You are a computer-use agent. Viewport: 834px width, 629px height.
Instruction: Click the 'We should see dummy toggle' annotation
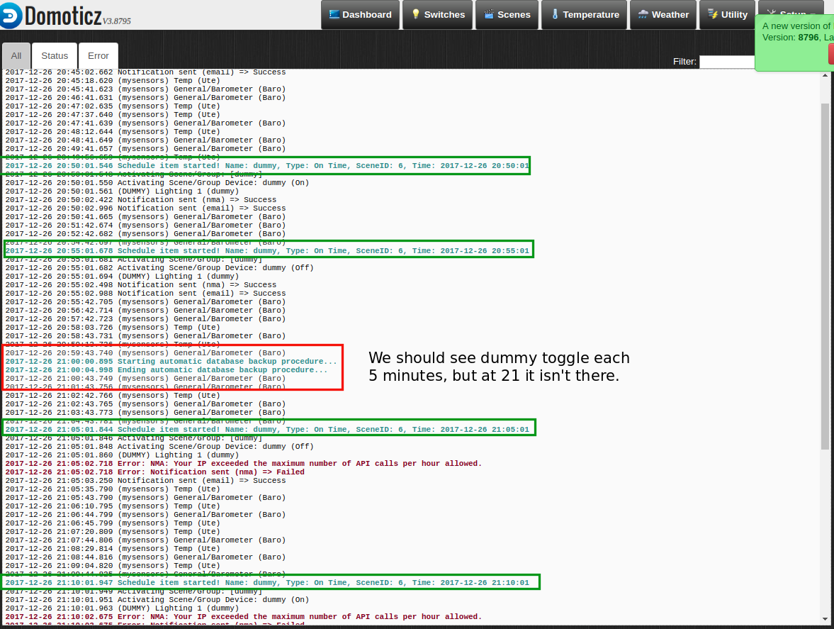(x=499, y=367)
